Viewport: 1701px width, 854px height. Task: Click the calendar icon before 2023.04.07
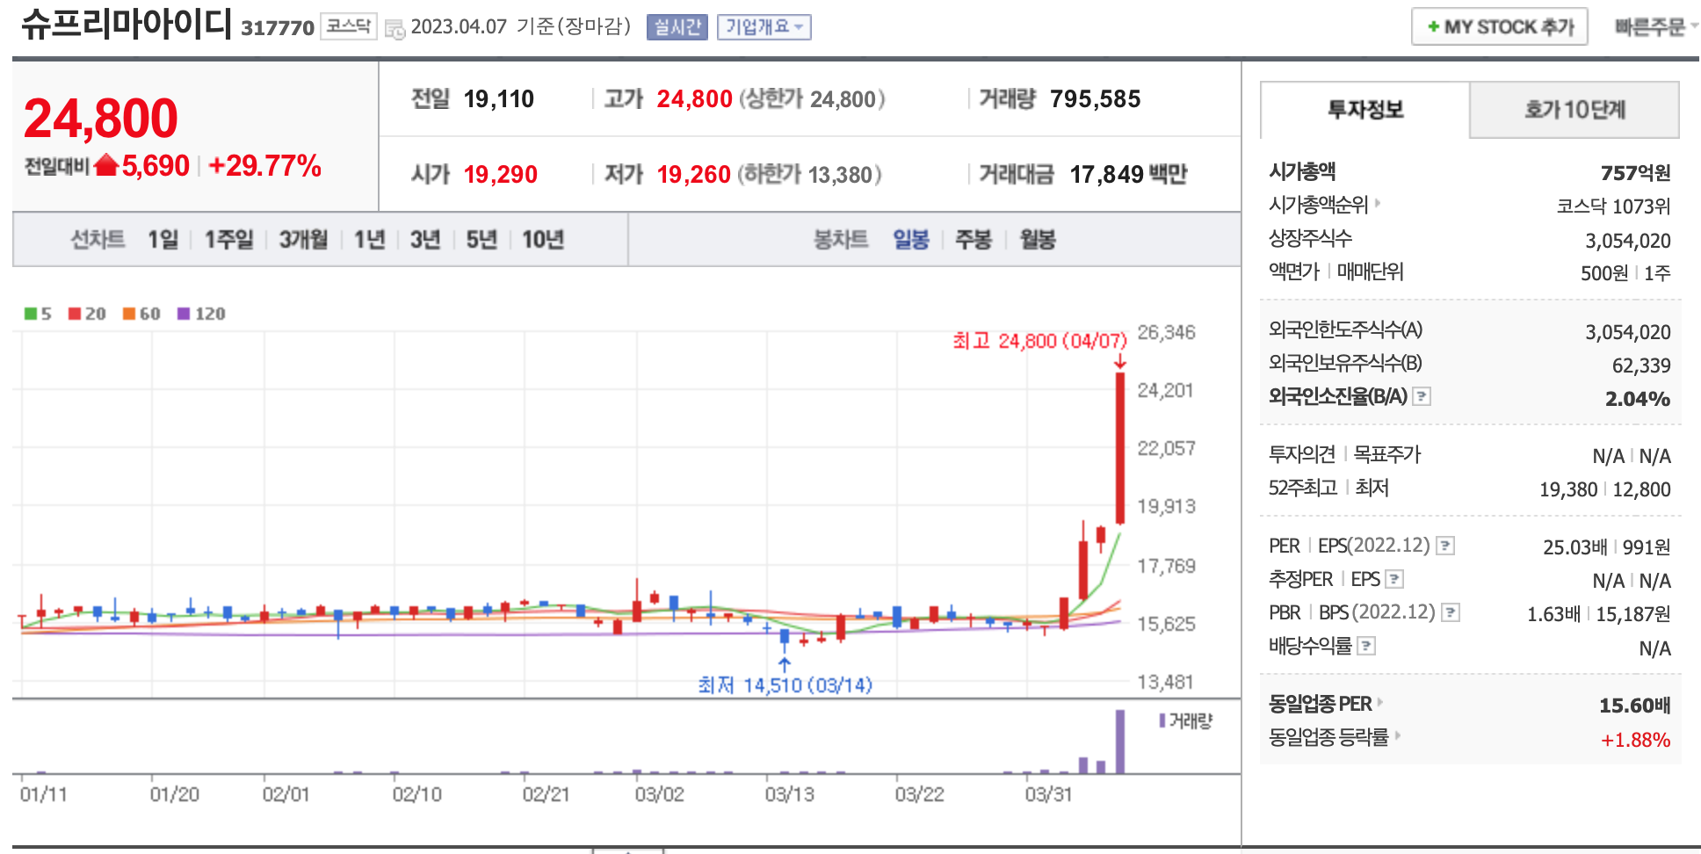coord(394,28)
